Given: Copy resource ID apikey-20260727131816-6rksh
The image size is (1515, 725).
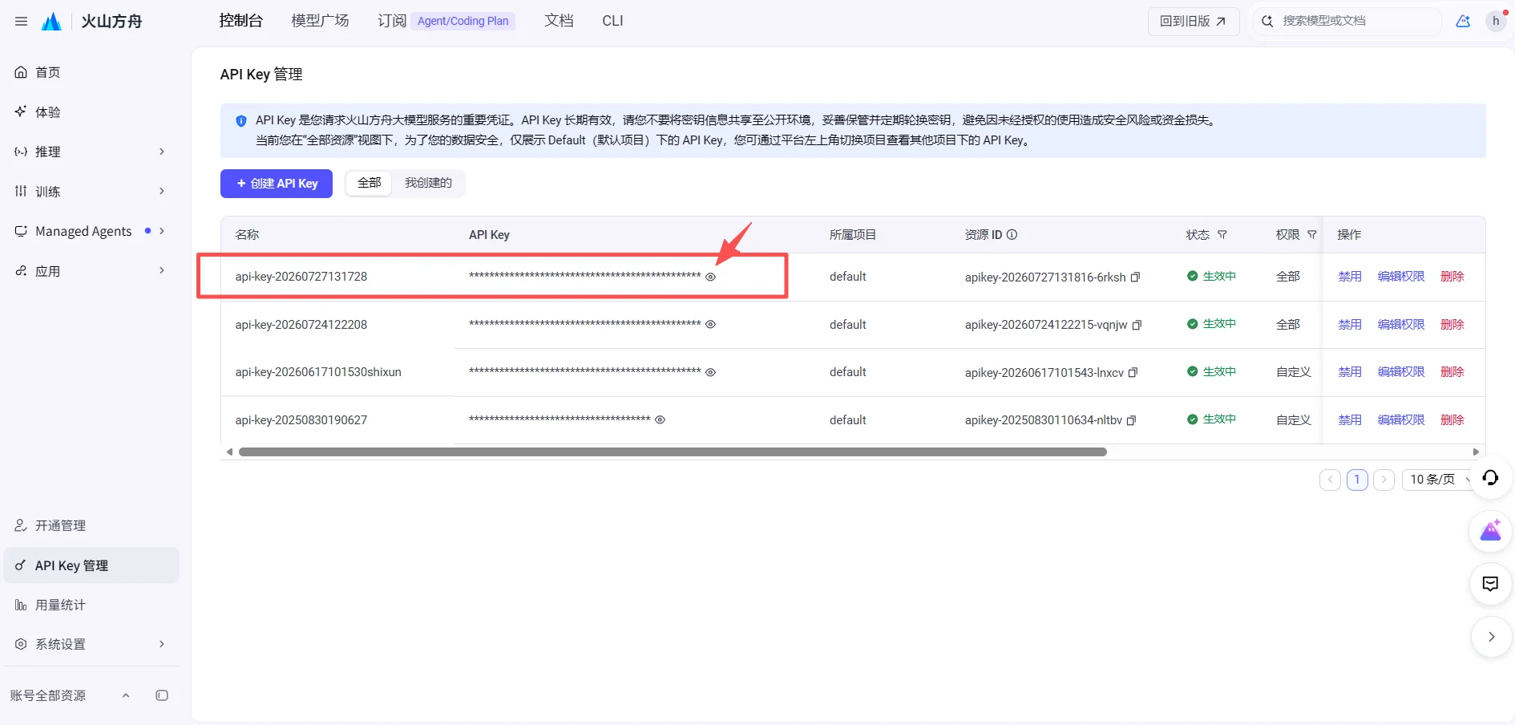Looking at the screenshot, I should point(1135,277).
